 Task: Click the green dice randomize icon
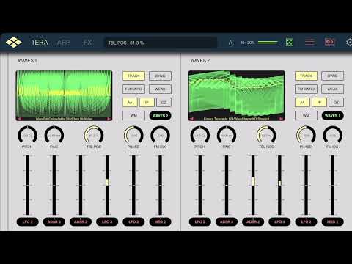point(290,43)
